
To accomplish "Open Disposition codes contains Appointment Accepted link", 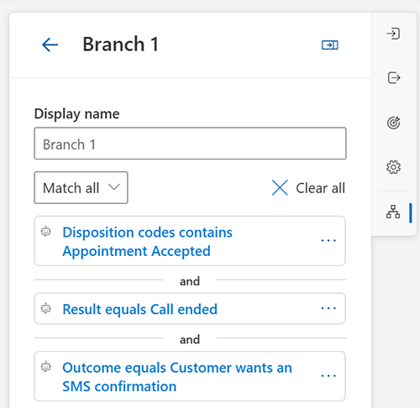I will click(147, 242).
